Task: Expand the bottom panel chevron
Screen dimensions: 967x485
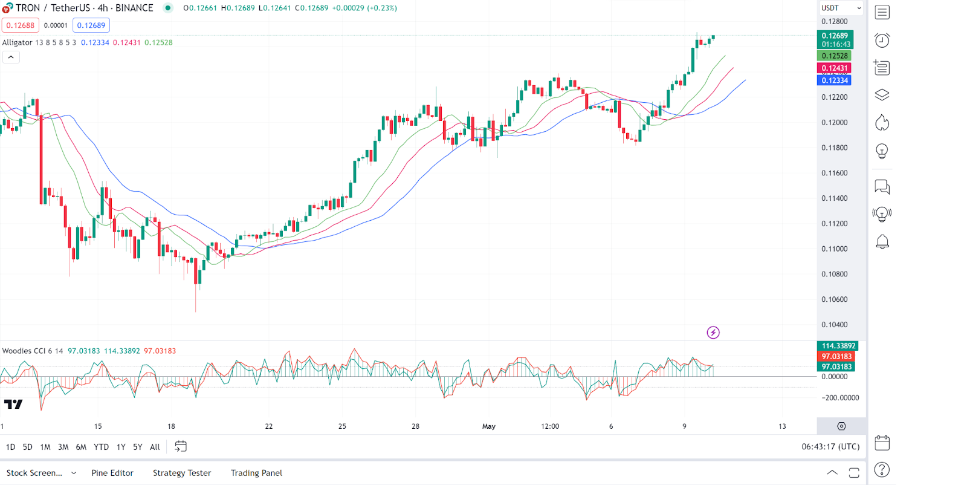Action: click(x=832, y=473)
